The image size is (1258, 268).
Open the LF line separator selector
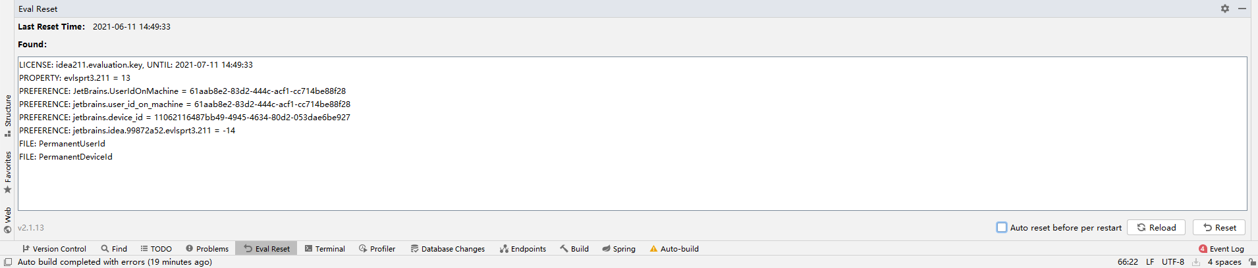tap(1150, 262)
